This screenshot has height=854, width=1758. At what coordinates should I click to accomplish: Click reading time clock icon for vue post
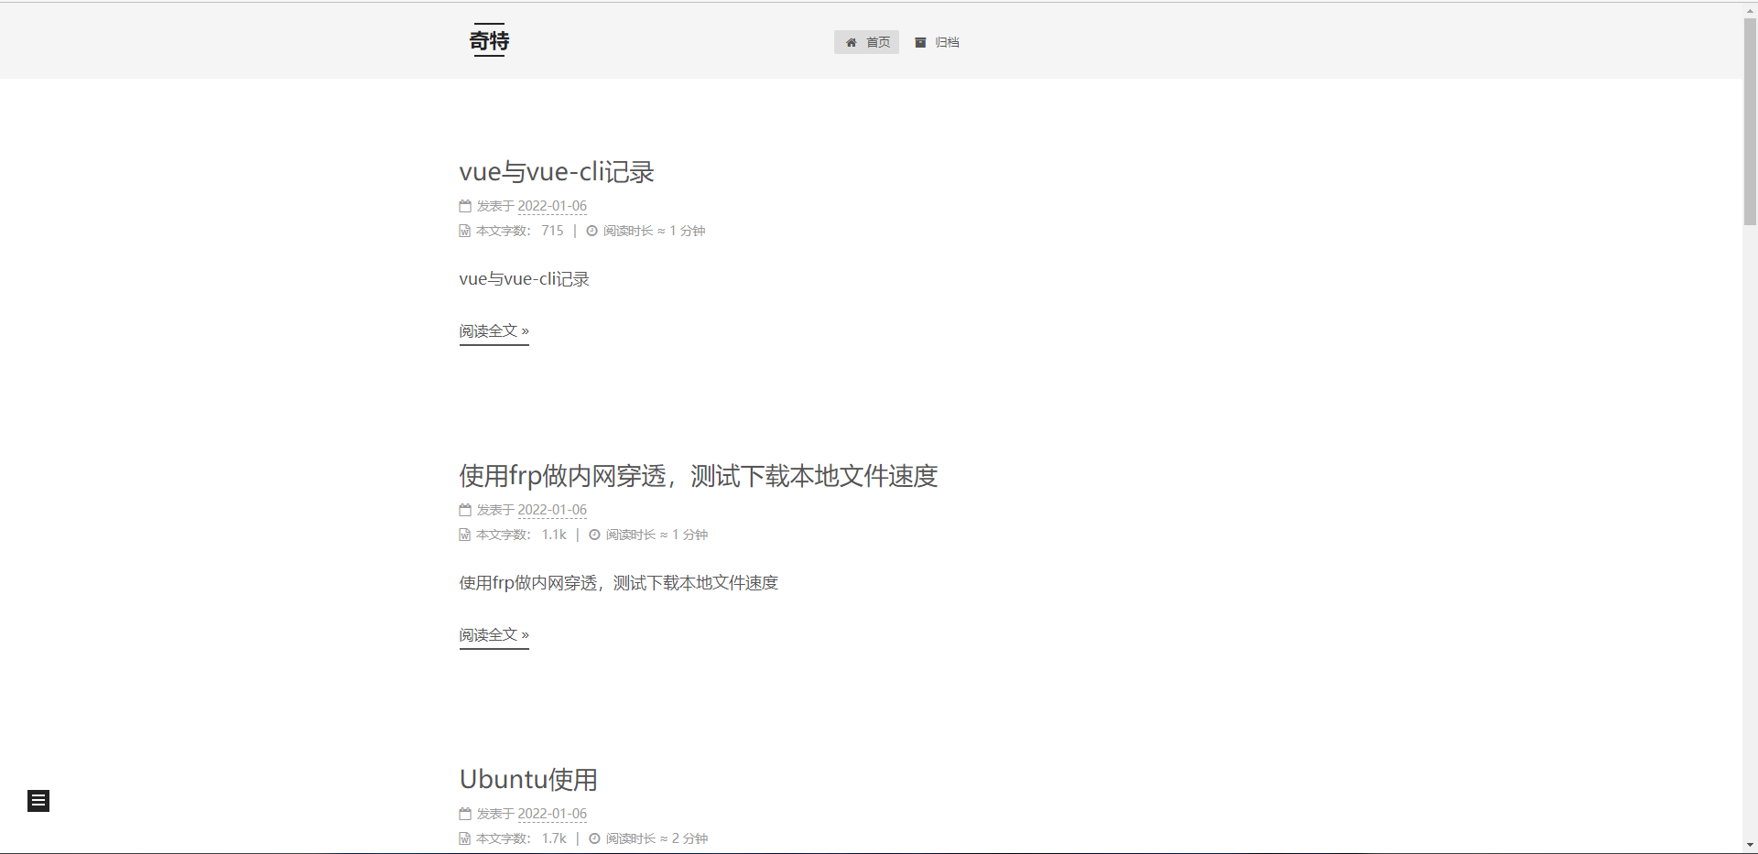591,231
